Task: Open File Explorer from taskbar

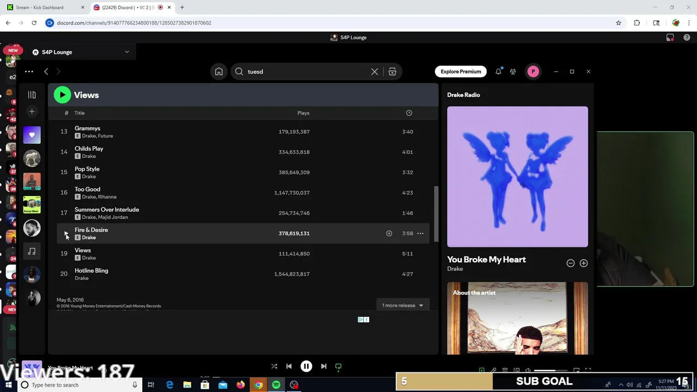Action: tap(187, 385)
